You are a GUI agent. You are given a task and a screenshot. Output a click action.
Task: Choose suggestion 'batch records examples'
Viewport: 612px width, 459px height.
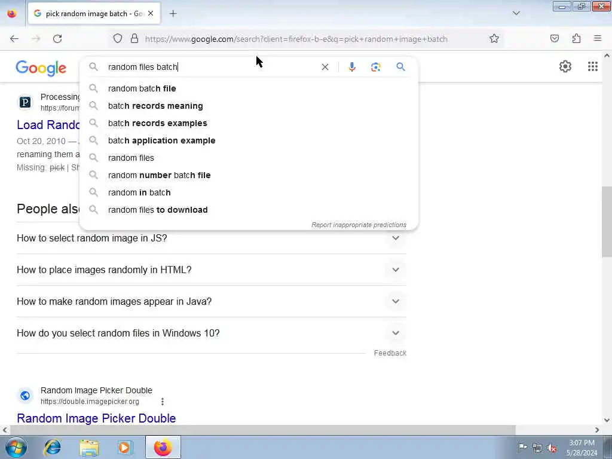[249, 123]
